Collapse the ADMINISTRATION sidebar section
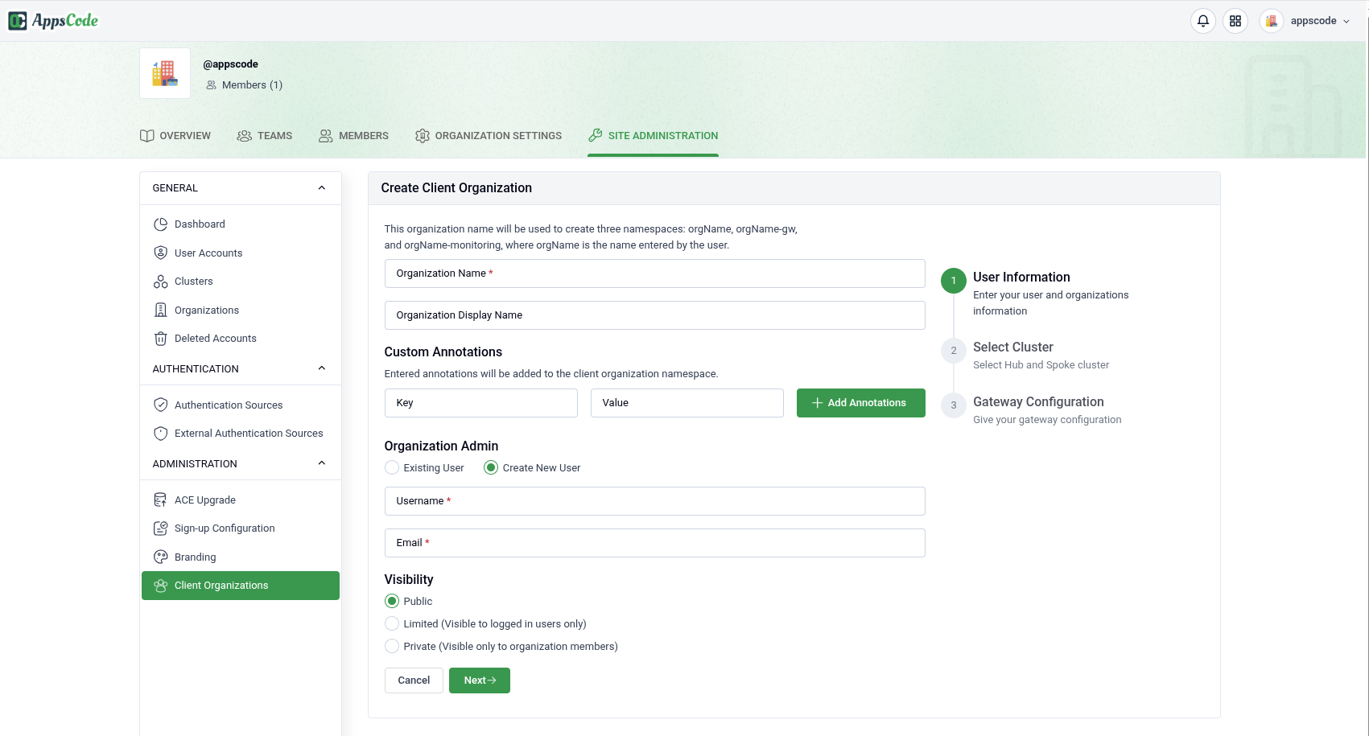The width and height of the screenshot is (1369, 736). point(322,463)
